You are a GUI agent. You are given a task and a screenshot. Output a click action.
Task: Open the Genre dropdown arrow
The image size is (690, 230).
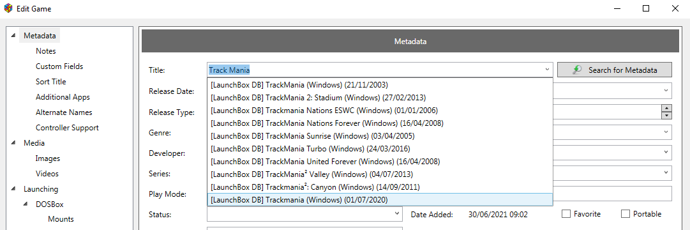(x=666, y=132)
